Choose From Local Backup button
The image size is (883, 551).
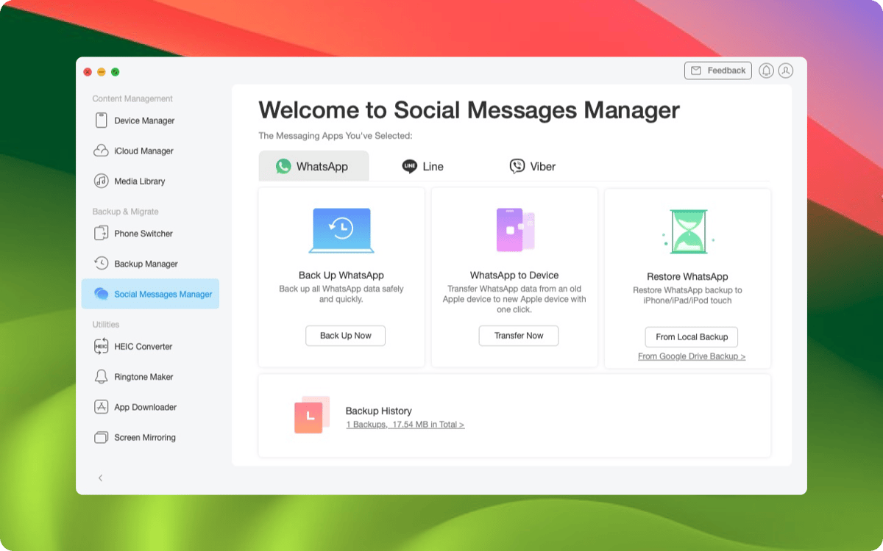click(x=691, y=337)
